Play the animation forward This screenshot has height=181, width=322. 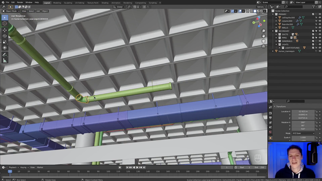click(x=137, y=167)
